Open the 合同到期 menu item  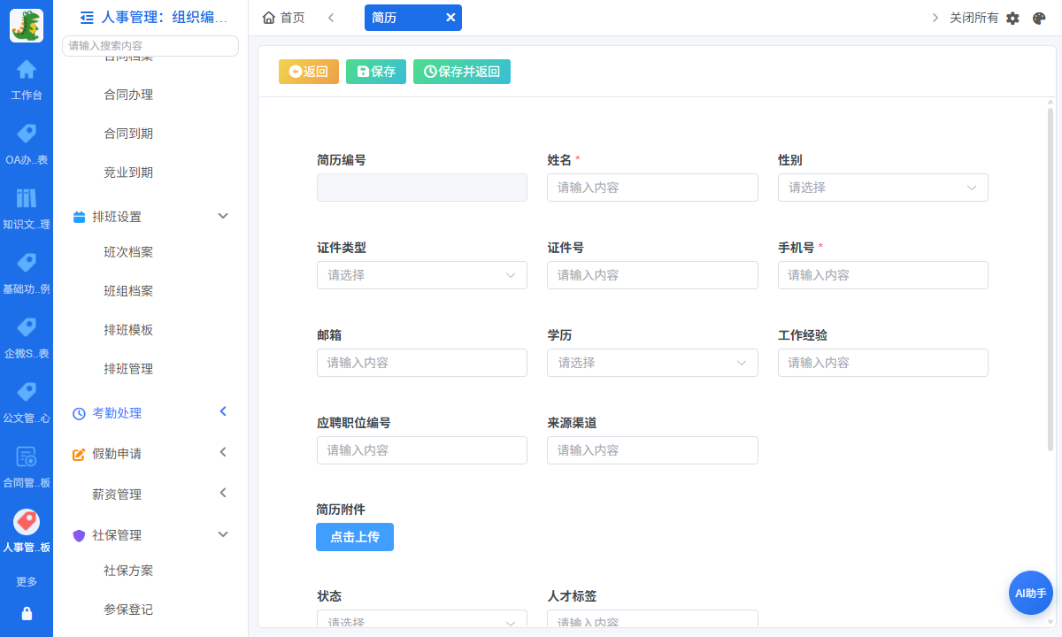128,134
